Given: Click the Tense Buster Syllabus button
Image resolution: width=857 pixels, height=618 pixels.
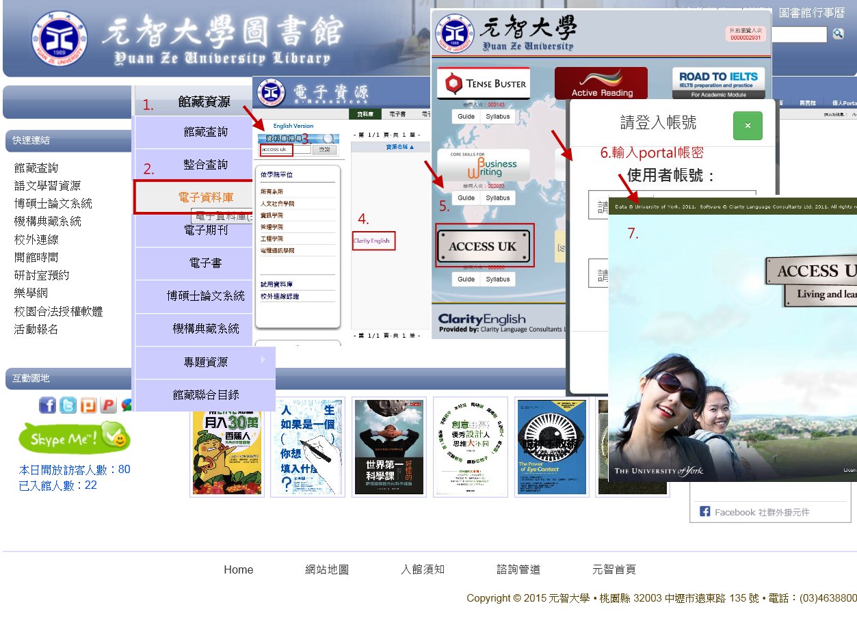Looking at the screenshot, I should click(498, 116).
